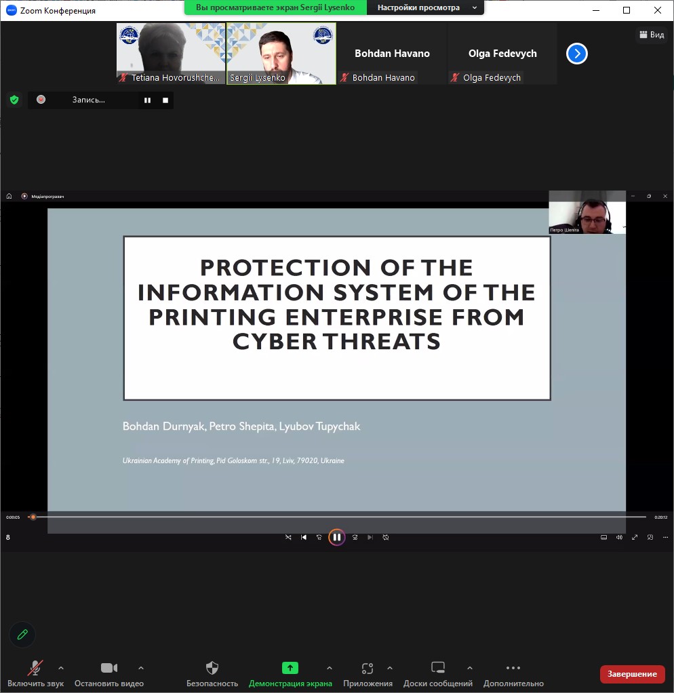
Task: Click the green encryption shield icon
Action: click(x=14, y=100)
